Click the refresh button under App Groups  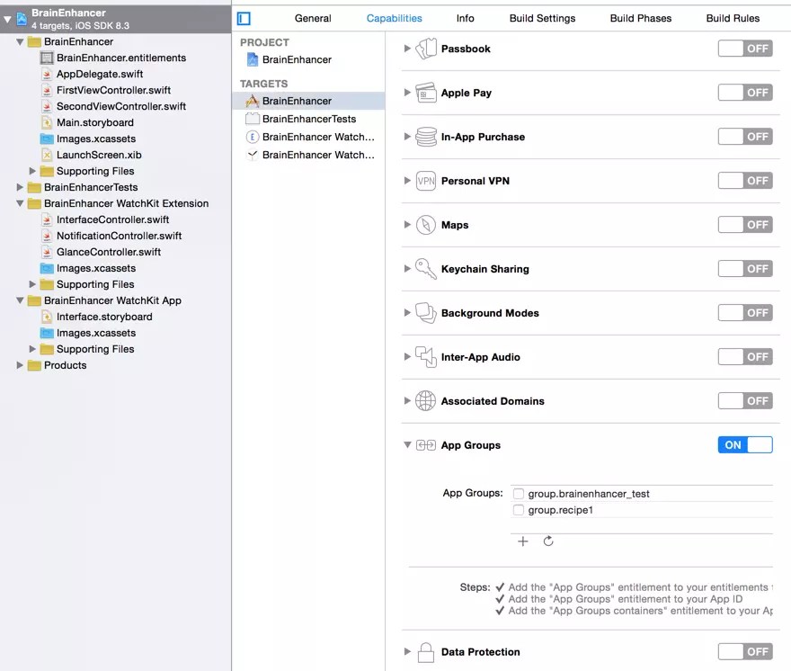pyautogui.click(x=547, y=541)
